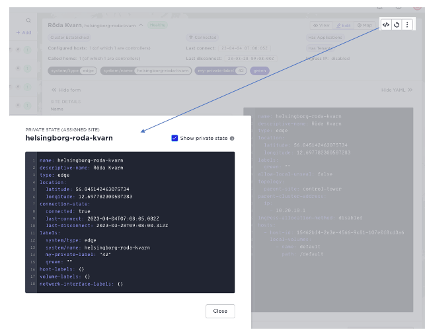Click the Add link in sidebar
425x330 pixels.
coord(24,32)
